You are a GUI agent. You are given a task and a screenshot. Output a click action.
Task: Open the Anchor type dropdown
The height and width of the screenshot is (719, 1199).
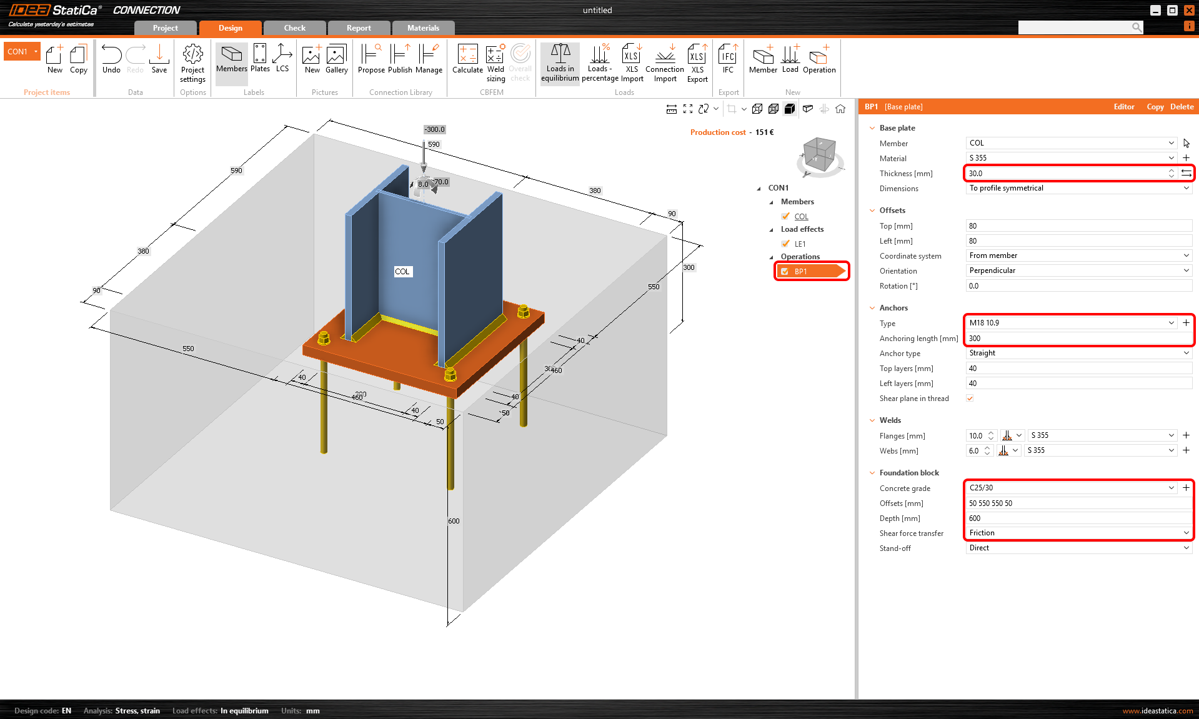pyautogui.click(x=1078, y=353)
